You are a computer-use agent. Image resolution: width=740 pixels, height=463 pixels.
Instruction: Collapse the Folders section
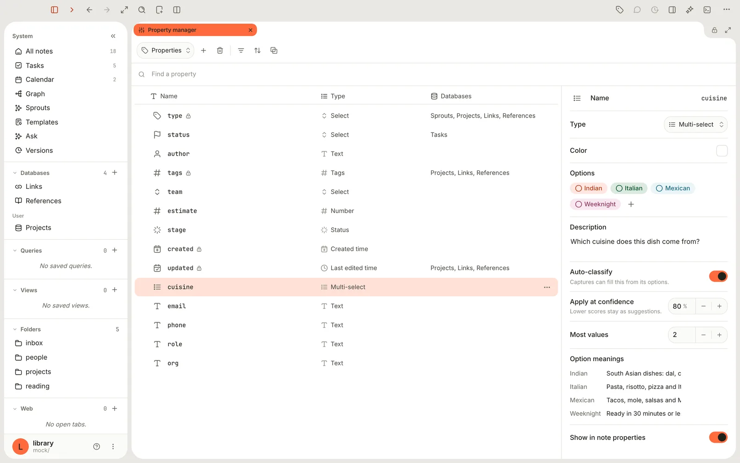click(15, 329)
